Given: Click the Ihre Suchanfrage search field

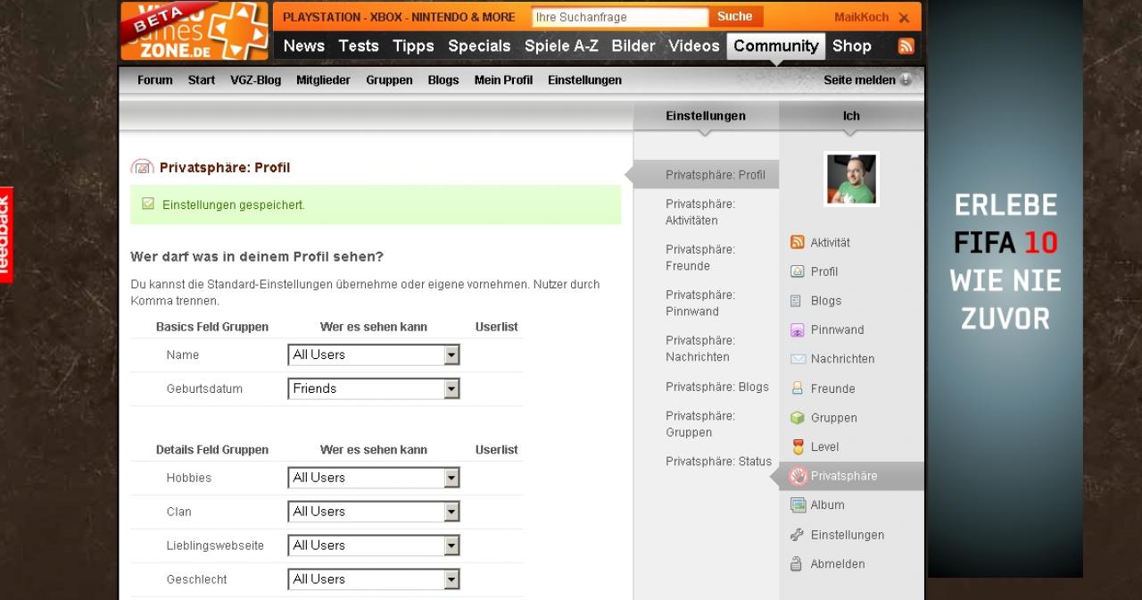Looking at the screenshot, I should [x=619, y=17].
